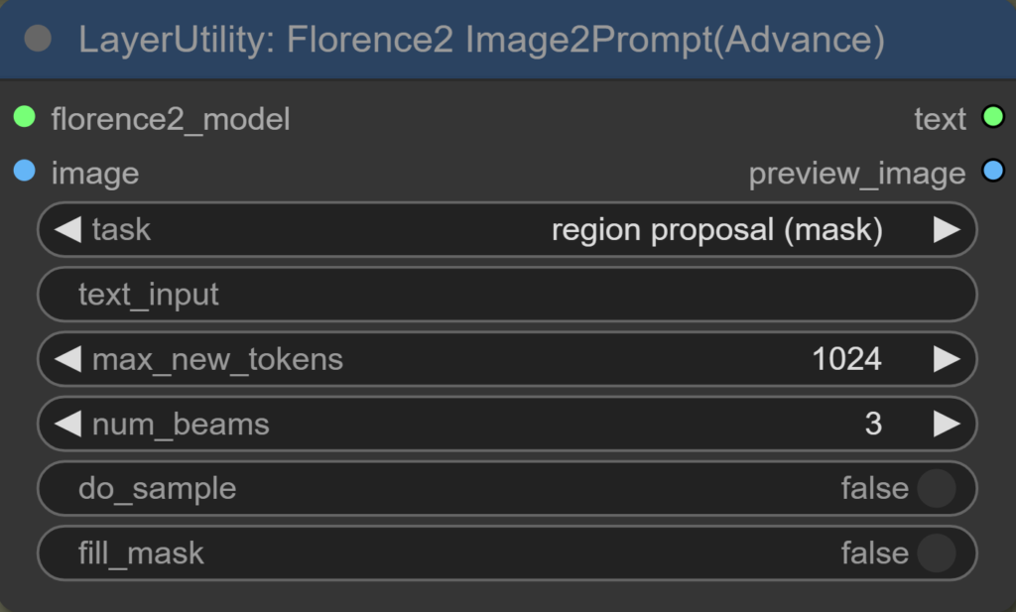1016x612 pixels.
Task: Click the florence2_model input label
Action: [x=171, y=119]
